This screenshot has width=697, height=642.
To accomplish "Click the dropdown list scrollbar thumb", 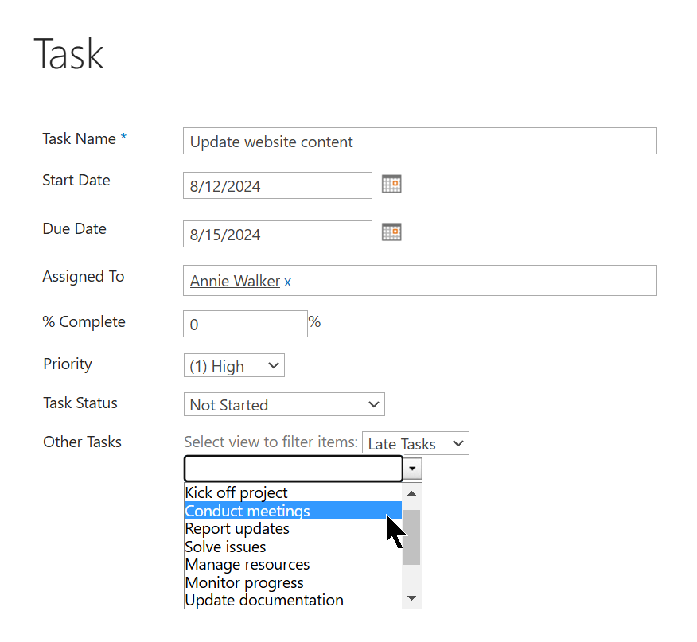I will coord(411,538).
